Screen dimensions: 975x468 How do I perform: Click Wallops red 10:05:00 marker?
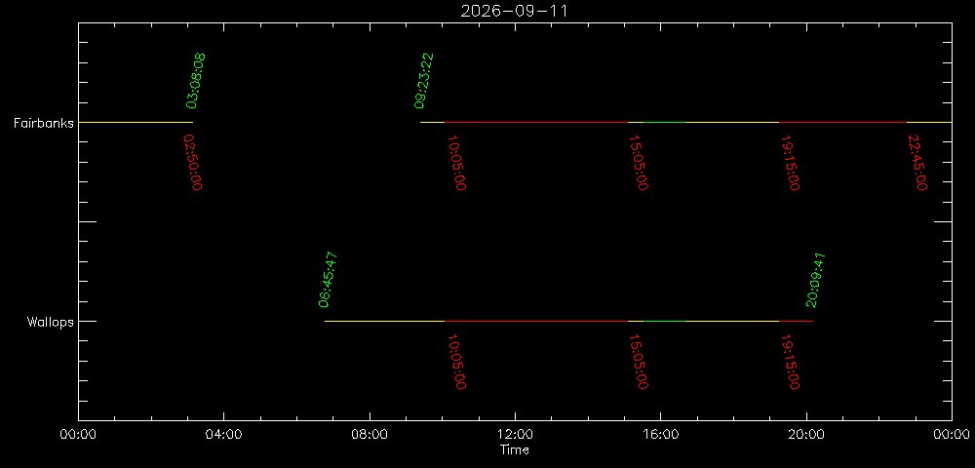point(456,361)
